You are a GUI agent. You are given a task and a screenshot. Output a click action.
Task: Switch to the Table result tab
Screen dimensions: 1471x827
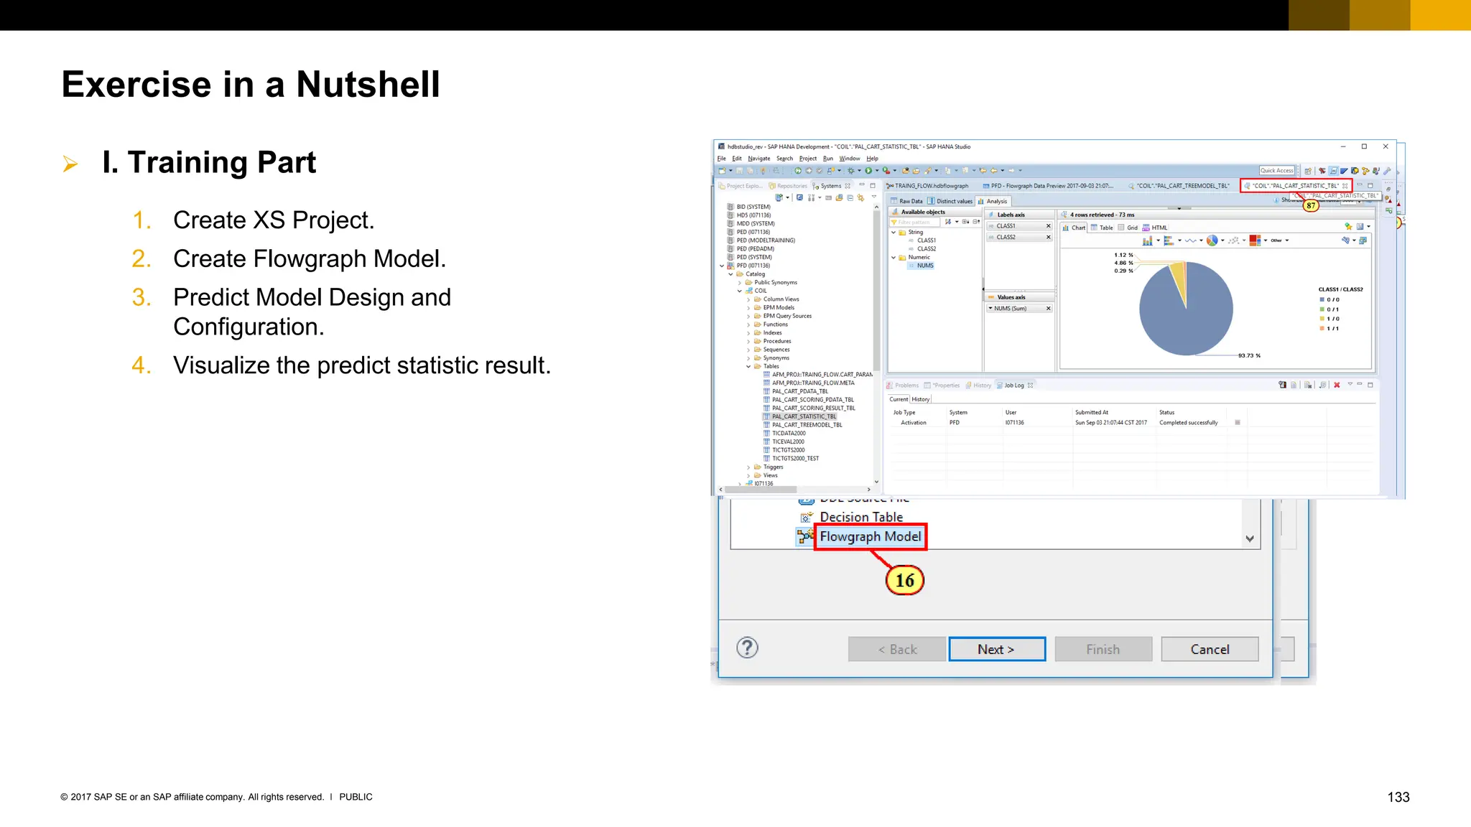coord(1102,228)
